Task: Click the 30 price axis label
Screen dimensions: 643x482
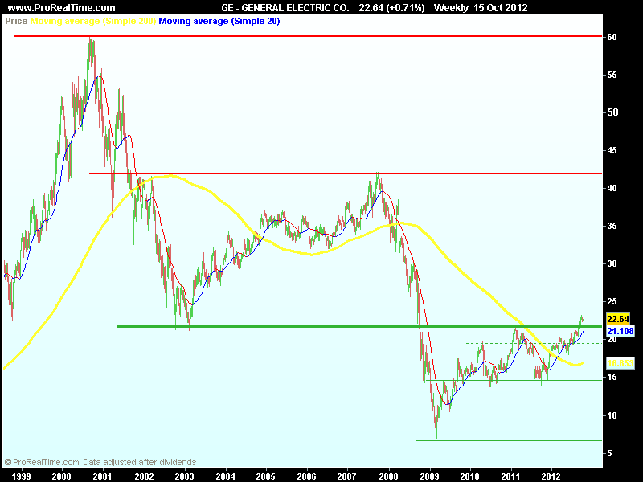Action: coord(612,263)
